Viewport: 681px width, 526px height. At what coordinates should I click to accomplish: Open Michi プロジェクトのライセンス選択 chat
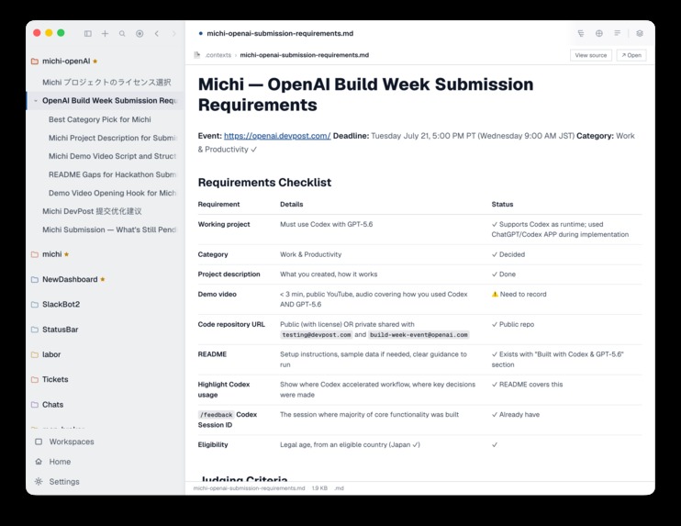tap(106, 82)
